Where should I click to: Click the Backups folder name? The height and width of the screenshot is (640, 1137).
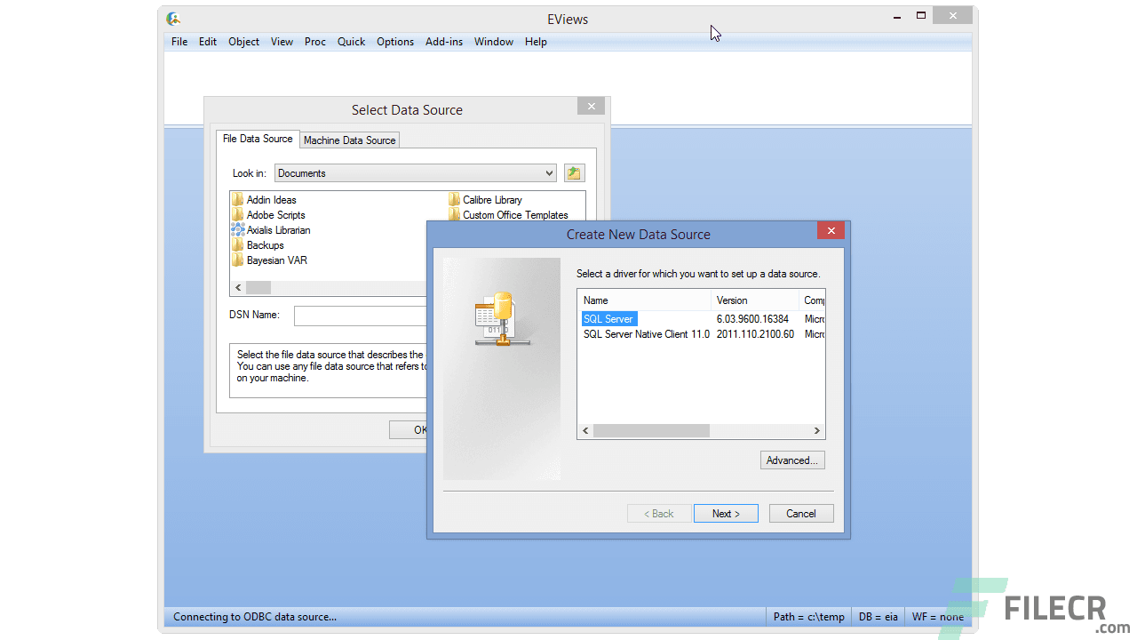(x=266, y=245)
